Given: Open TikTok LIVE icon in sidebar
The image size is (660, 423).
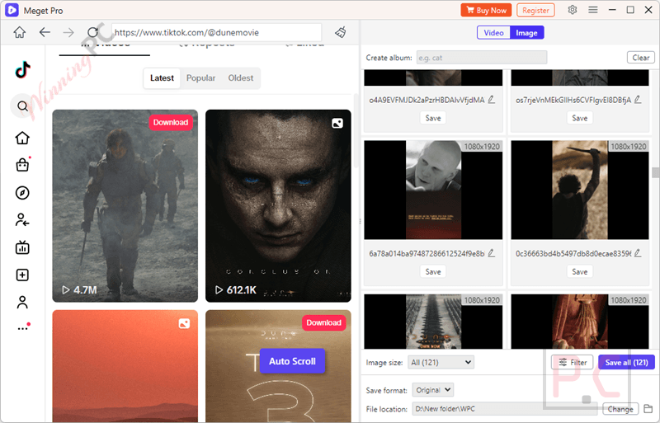Looking at the screenshot, I should coord(22,247).
